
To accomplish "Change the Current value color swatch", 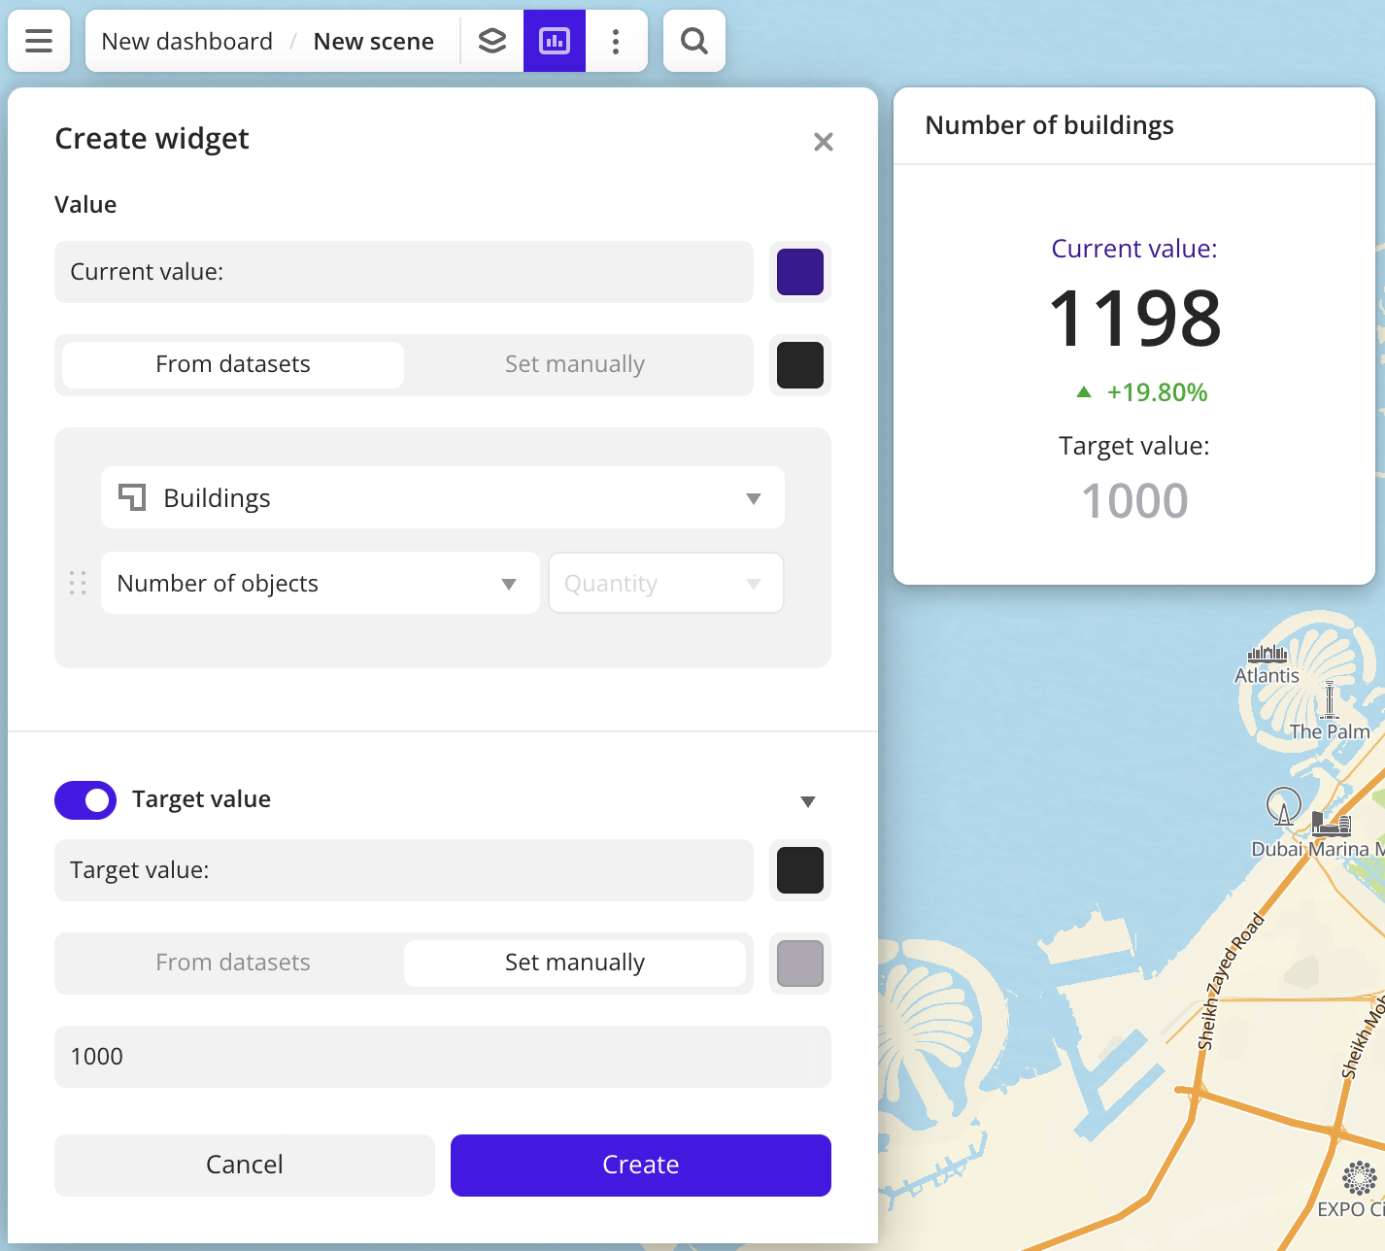I will 799,272.
